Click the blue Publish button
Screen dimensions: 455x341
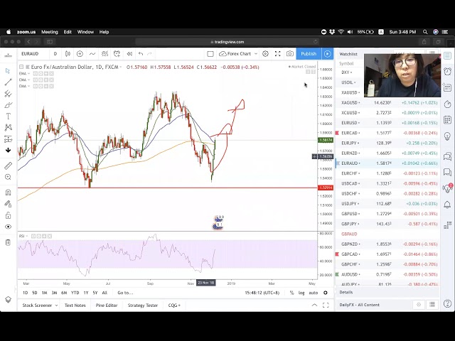tap(309, 54)
